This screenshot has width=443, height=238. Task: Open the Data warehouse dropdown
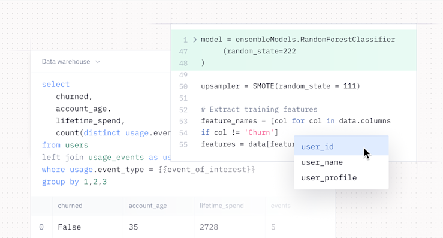coord(71,62)
